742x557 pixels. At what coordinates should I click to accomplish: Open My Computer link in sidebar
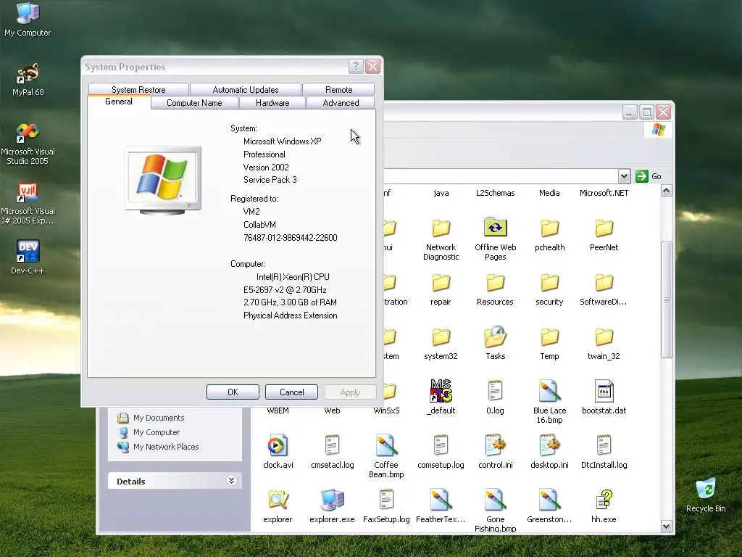[x=157, y=432]
